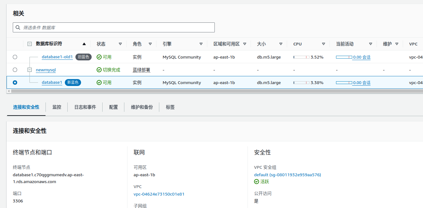423x208 pixels.
Task: Deselect the database1 radio button
Action: 15,83
